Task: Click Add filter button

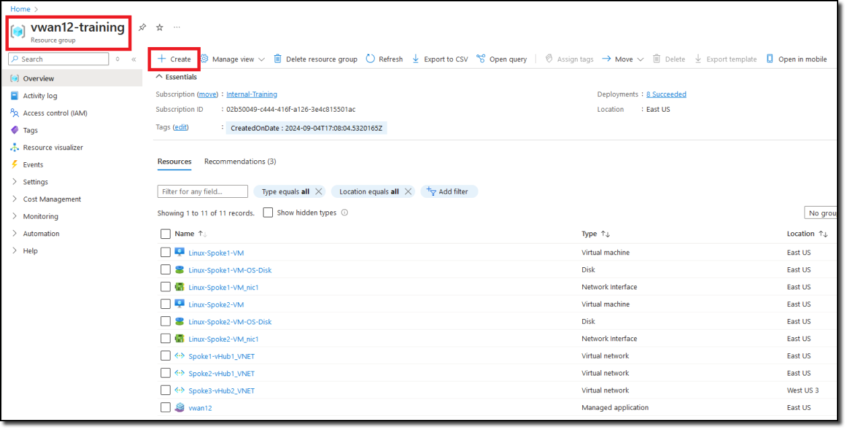Action: 449,192
